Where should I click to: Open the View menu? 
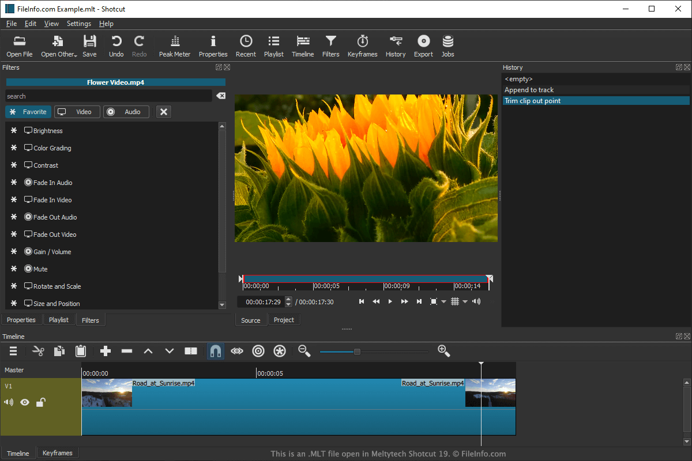(x=51, y=24)
